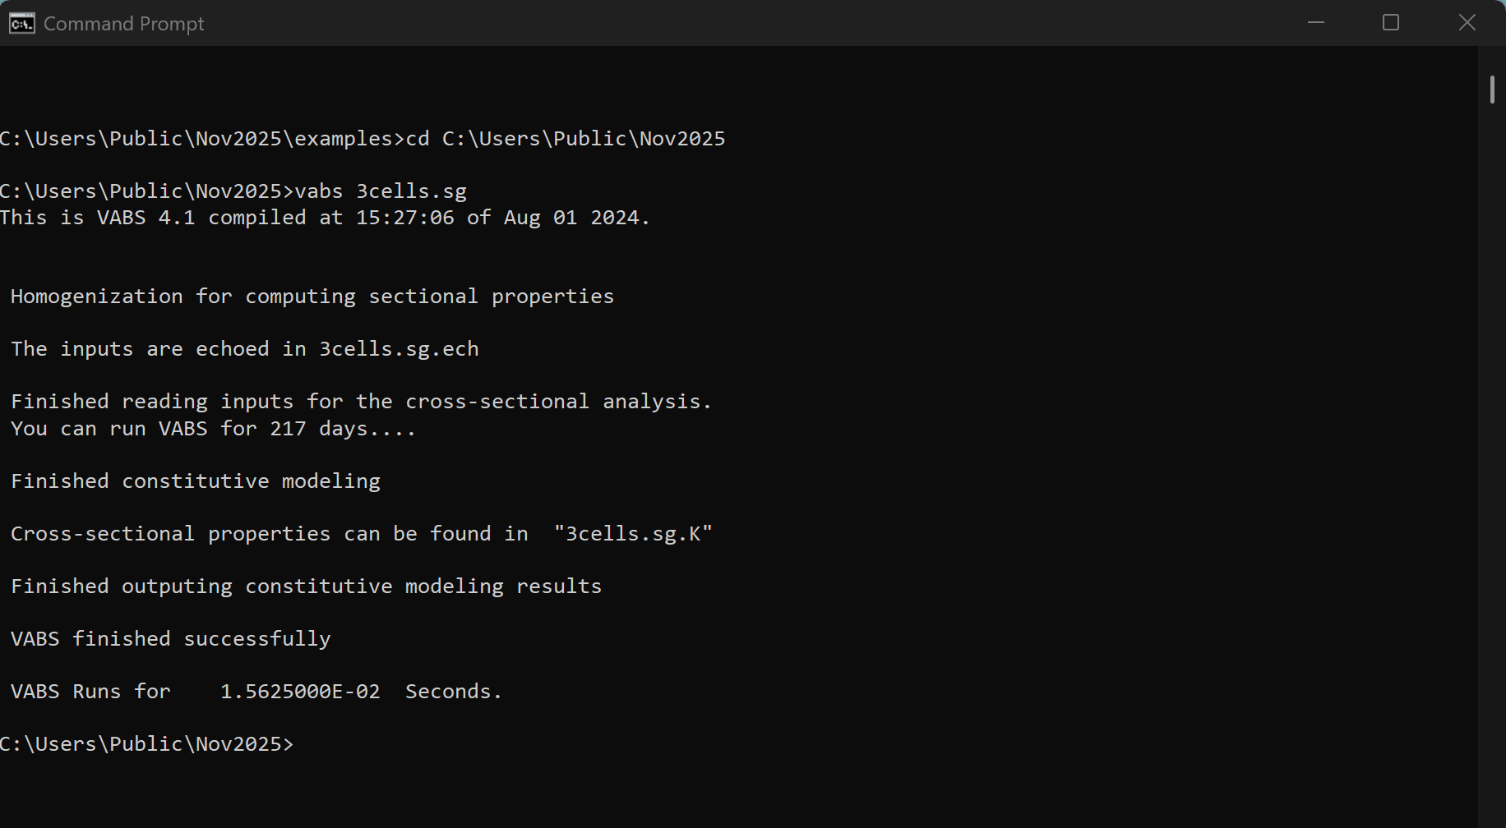Click the "Command Prompt" title text
Screen dimensions: 1506x828
click(x=123, y=24)
